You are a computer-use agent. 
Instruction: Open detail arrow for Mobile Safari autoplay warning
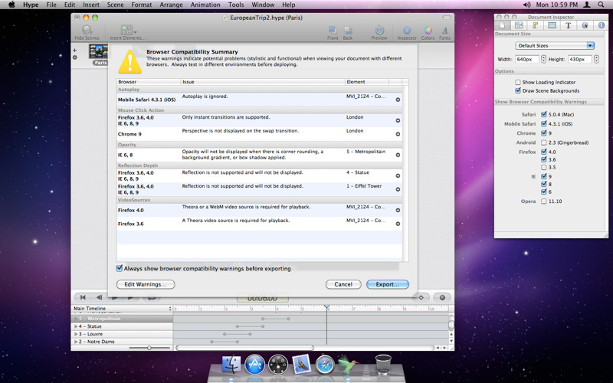(x=398, y=100)
